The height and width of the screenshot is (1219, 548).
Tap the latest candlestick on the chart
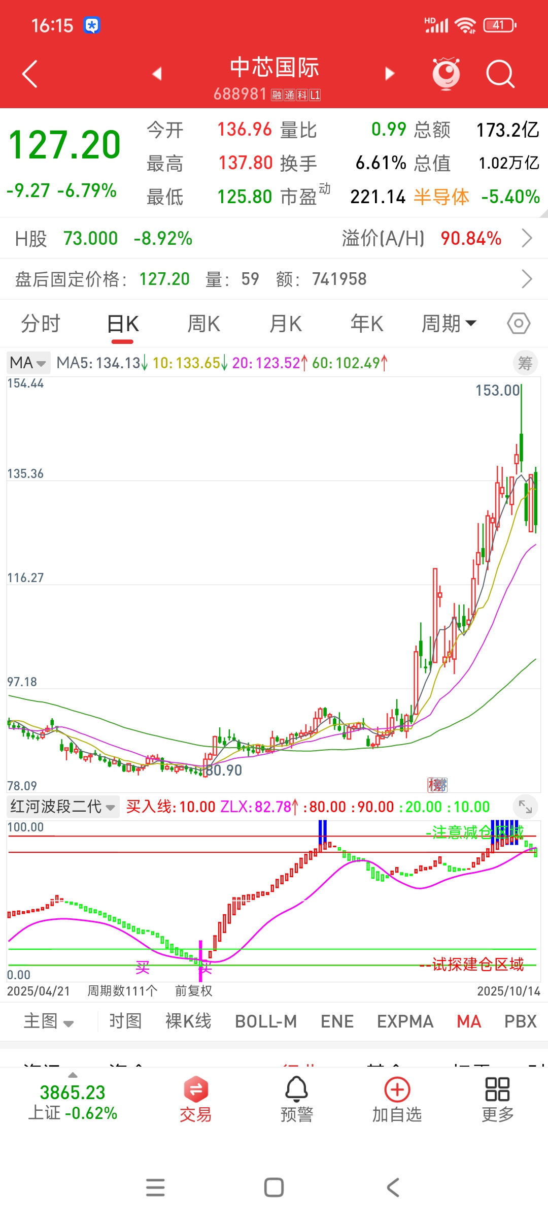coord(536,500)
